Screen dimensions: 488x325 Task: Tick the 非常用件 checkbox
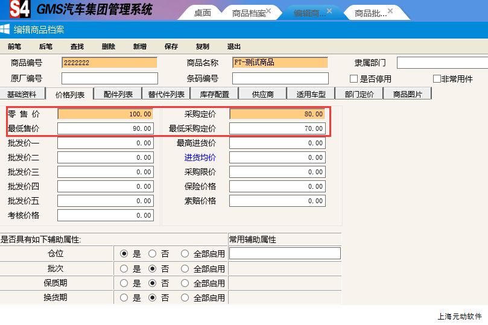click(x=437, y=79)
